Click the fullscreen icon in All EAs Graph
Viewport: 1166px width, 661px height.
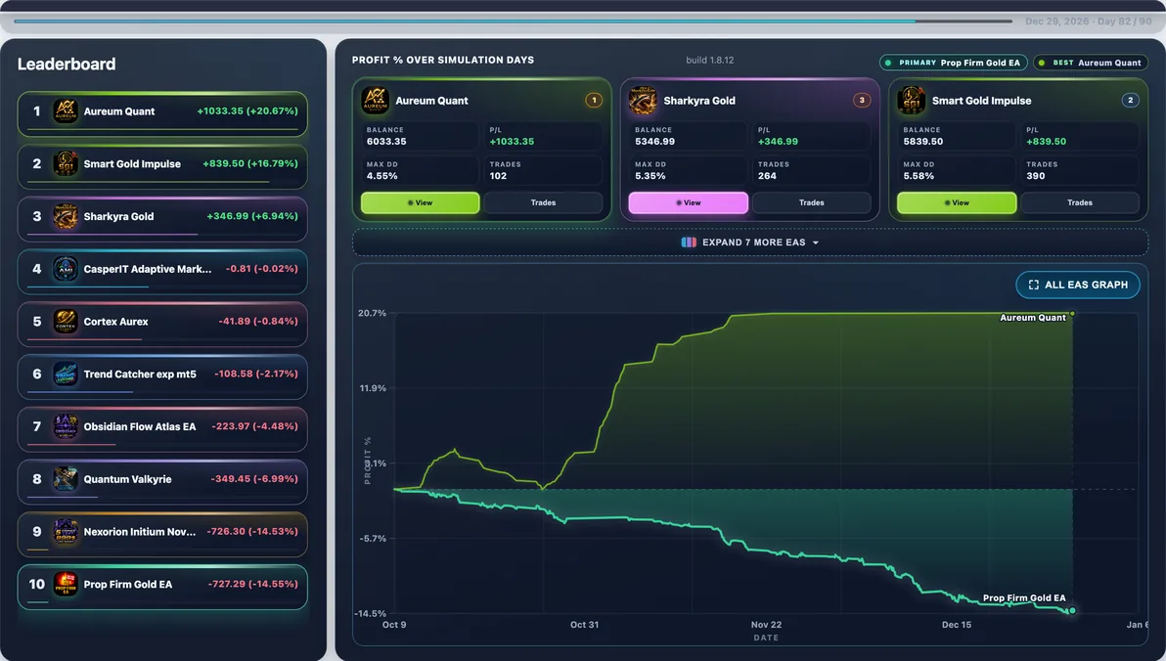click(1034, 285)
